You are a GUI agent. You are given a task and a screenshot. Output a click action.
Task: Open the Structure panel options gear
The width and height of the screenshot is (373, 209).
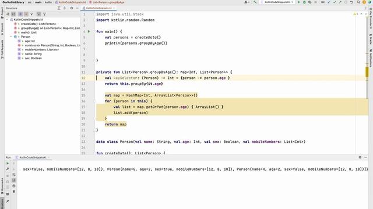pos(71,8)
